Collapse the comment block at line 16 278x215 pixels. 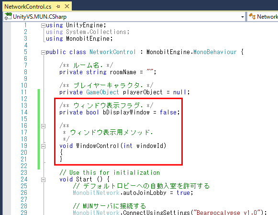(43, 126)
